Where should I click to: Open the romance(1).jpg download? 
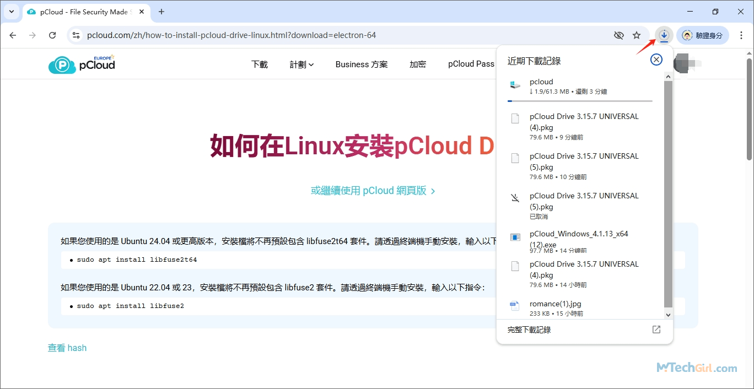coord(580,308)
